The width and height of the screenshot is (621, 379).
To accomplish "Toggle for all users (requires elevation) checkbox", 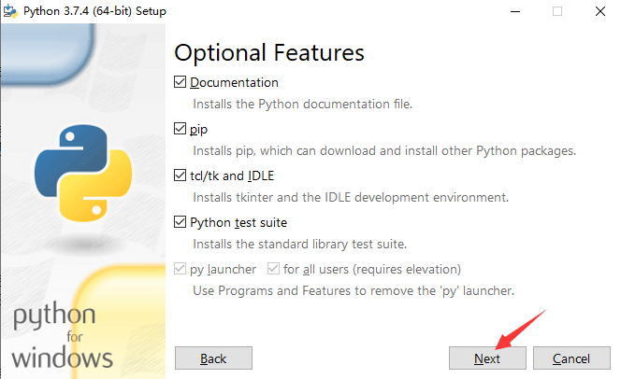I will click(x=273, y=269).
